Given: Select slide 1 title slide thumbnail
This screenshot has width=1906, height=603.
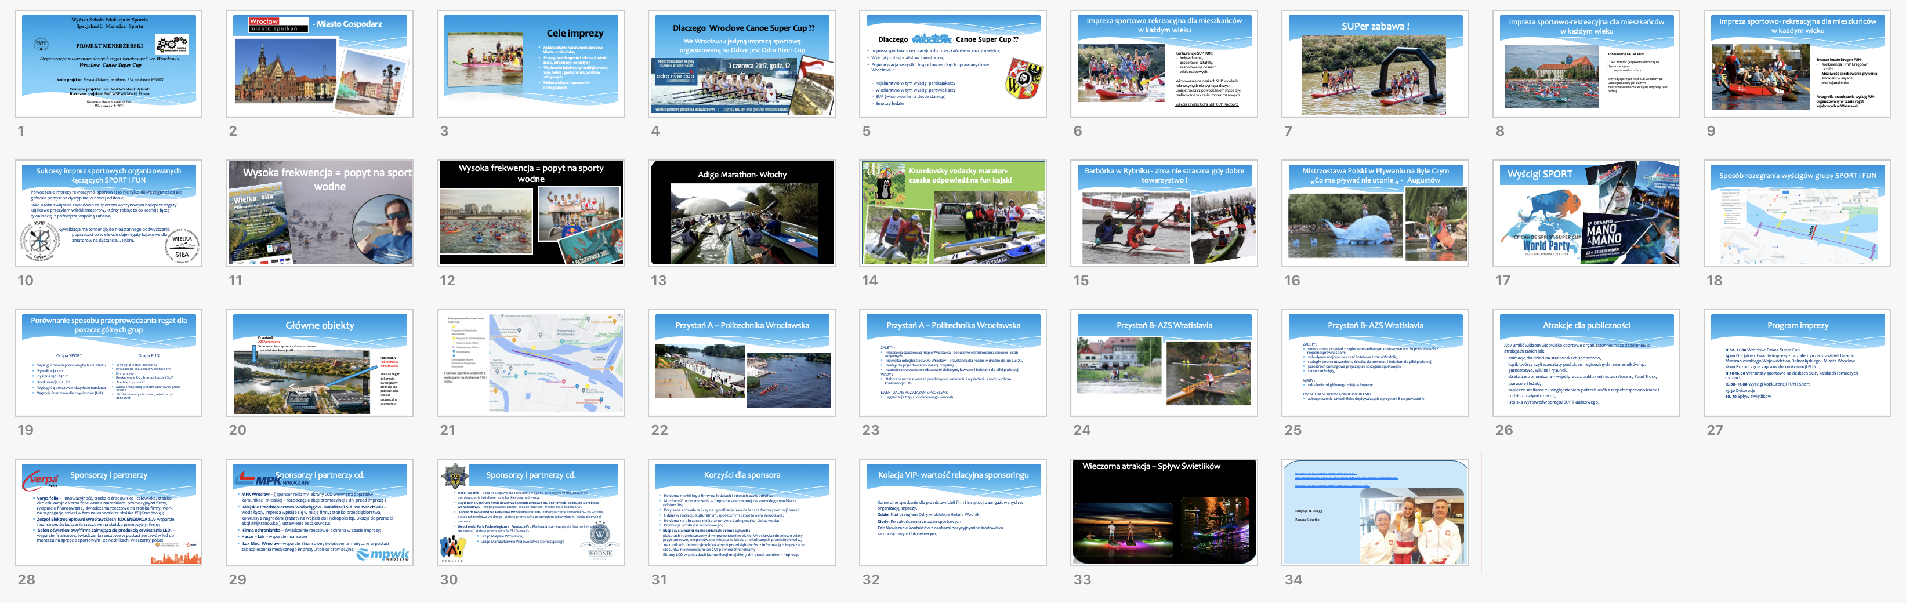Looking at the screenshot, I should (x=108, y=64).
